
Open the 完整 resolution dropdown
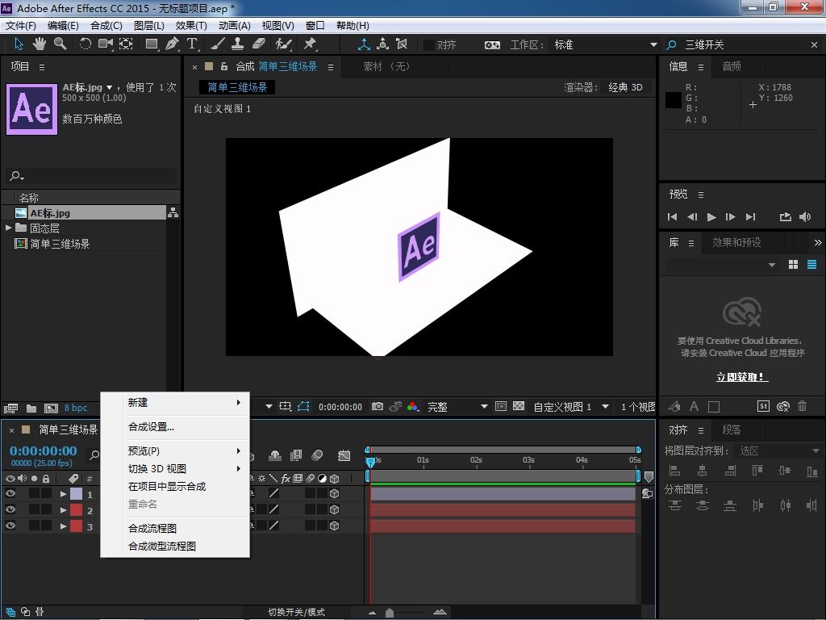(x=457, y=407)
